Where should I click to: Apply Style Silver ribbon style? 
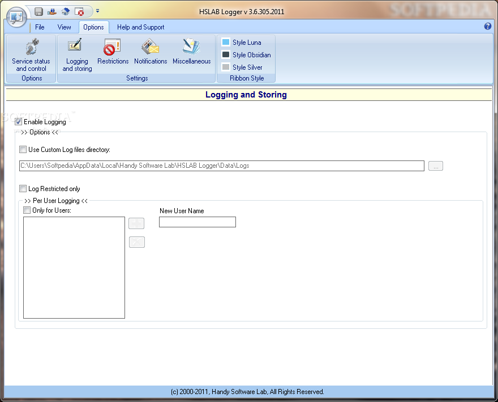pyautogui.click(x=242, y=67)
